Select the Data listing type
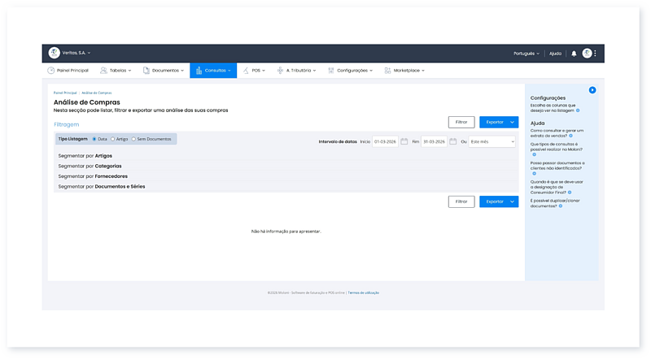Image resolution: width=651 pixels, height=359 pixels. tap(94, 139)
